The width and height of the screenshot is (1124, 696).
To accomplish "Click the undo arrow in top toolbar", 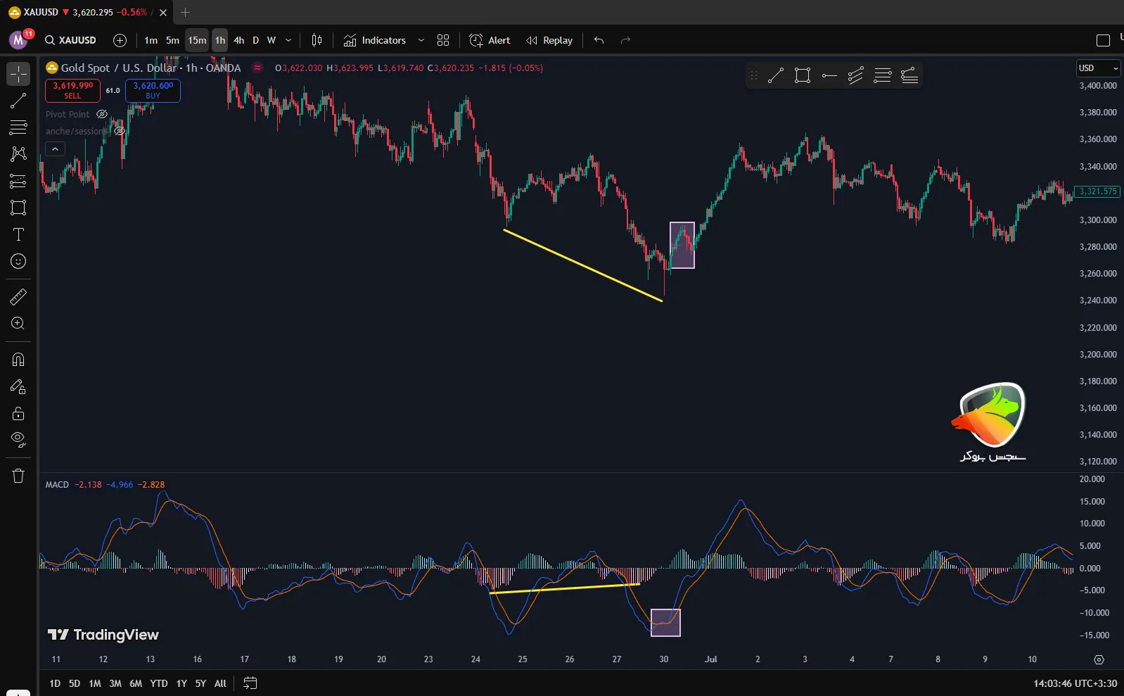I will pos(599,40).
